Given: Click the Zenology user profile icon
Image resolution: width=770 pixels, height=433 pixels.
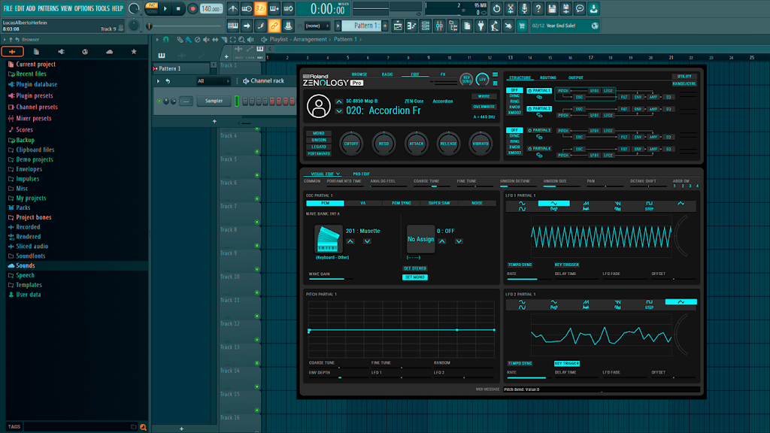Looking at the screenshot, I should pos(319,106).
